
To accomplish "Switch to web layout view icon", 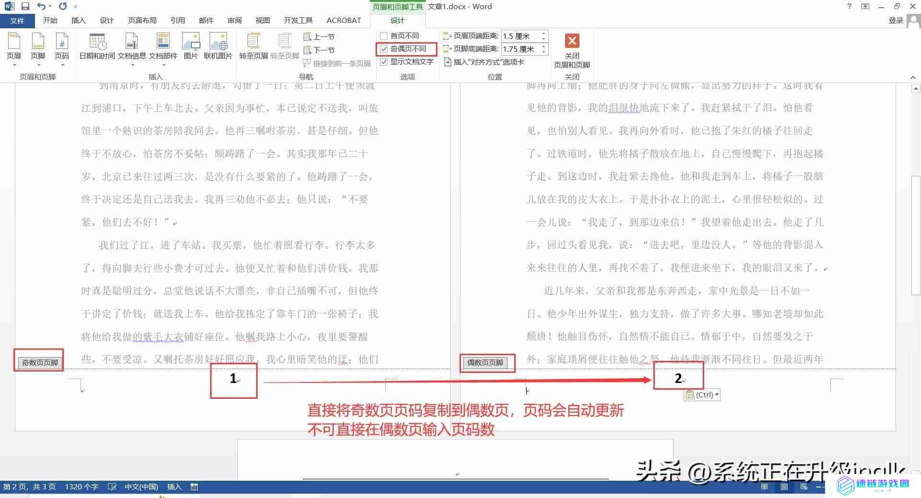I will click(x=804, y=486).
